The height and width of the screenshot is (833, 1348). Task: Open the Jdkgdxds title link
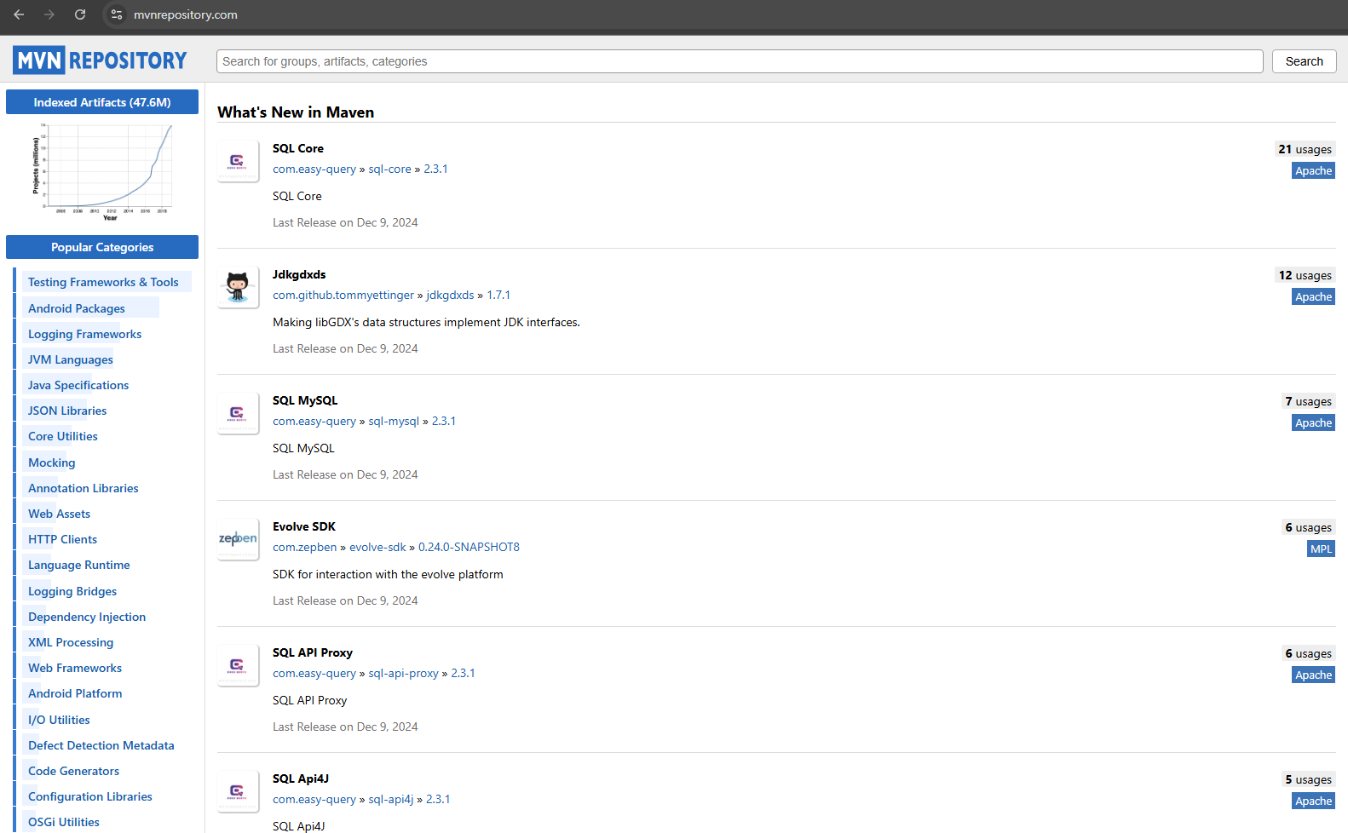299,274
